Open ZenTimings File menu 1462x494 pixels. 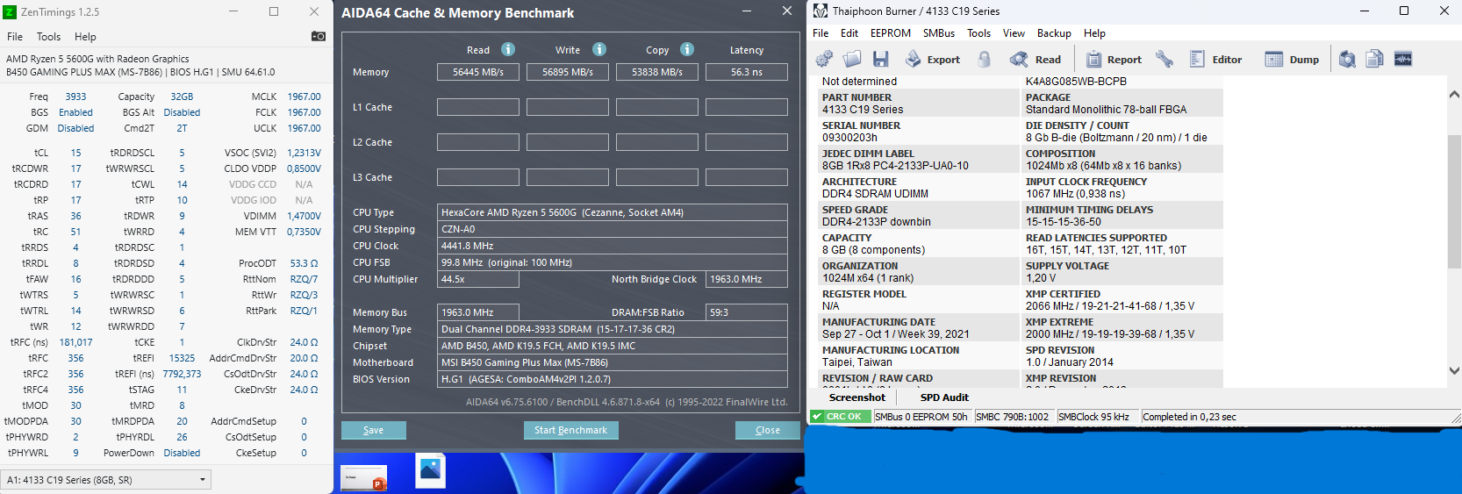(15, 37)
